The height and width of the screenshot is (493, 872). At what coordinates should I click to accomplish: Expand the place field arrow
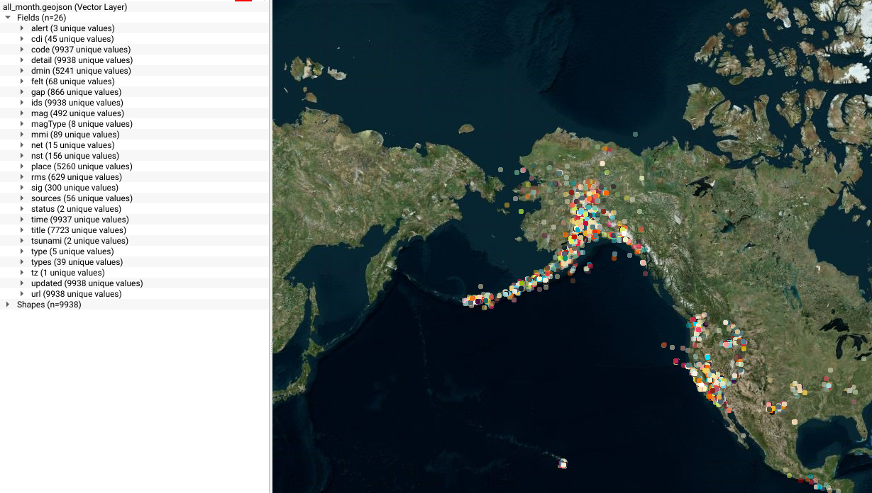[x=22, y=166]
